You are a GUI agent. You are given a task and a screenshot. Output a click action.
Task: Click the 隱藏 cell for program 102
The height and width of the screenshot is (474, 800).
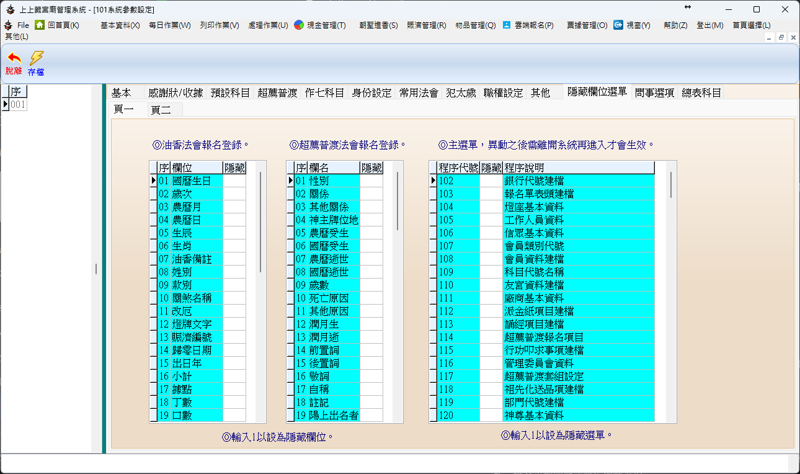point(491,181)
